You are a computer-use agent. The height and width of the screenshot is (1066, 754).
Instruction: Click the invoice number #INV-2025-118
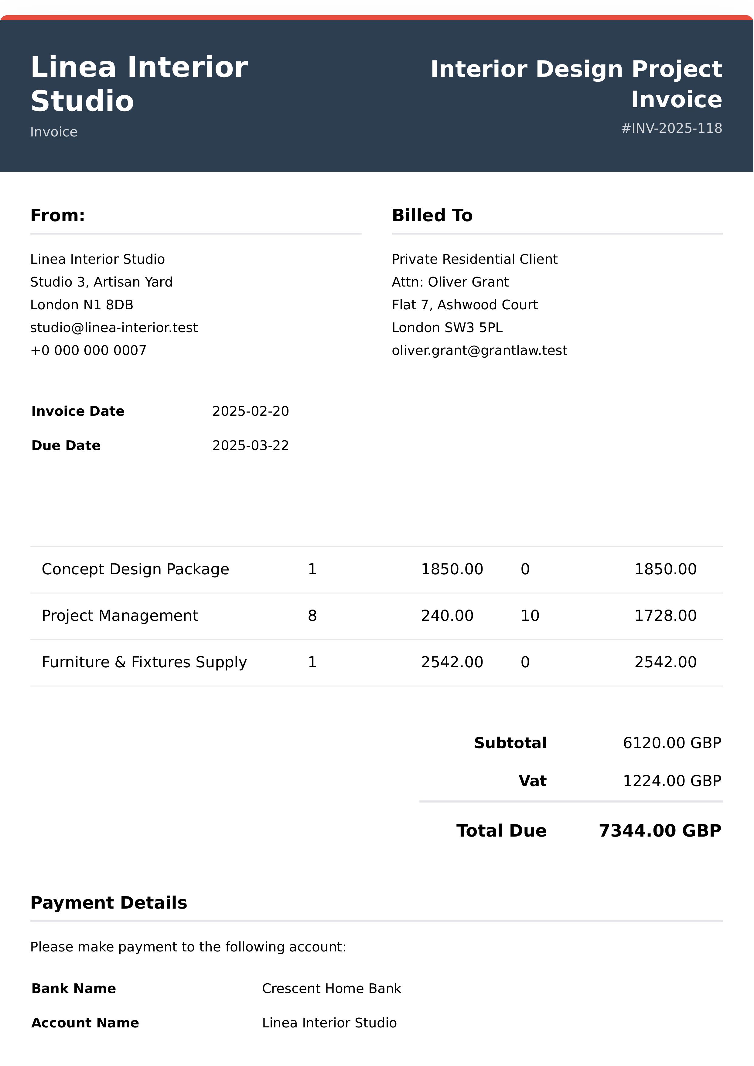click(671, 128)
